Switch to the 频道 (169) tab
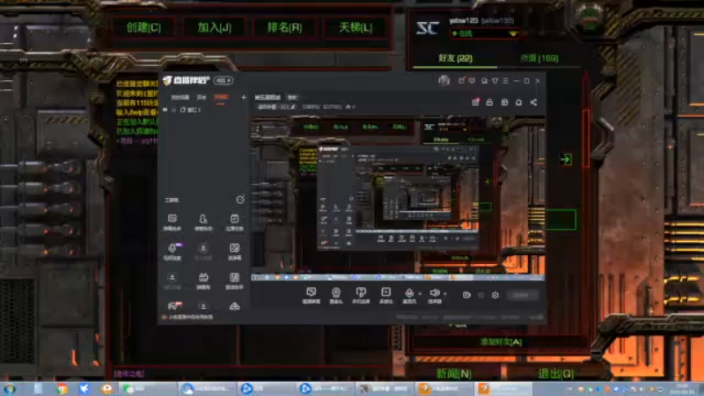This screenshot has width=704, height=396. (539, 58)
